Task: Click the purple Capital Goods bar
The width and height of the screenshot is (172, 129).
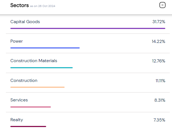Action: coord(88,28)
